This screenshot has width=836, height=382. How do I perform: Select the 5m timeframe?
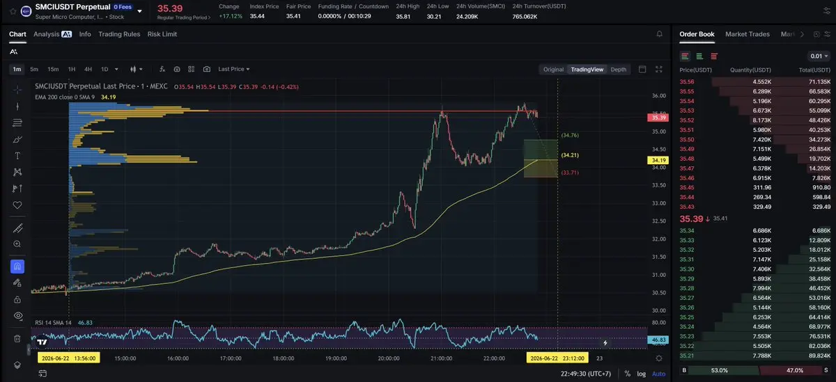tap(33, 70)
